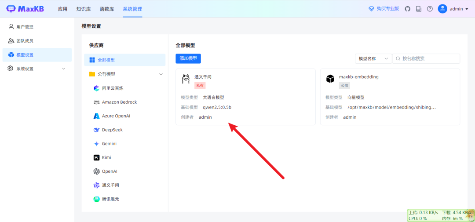Select DeepSeek provider
The image size is (475, 222).
pyautogui.click(x=113, y=130)
